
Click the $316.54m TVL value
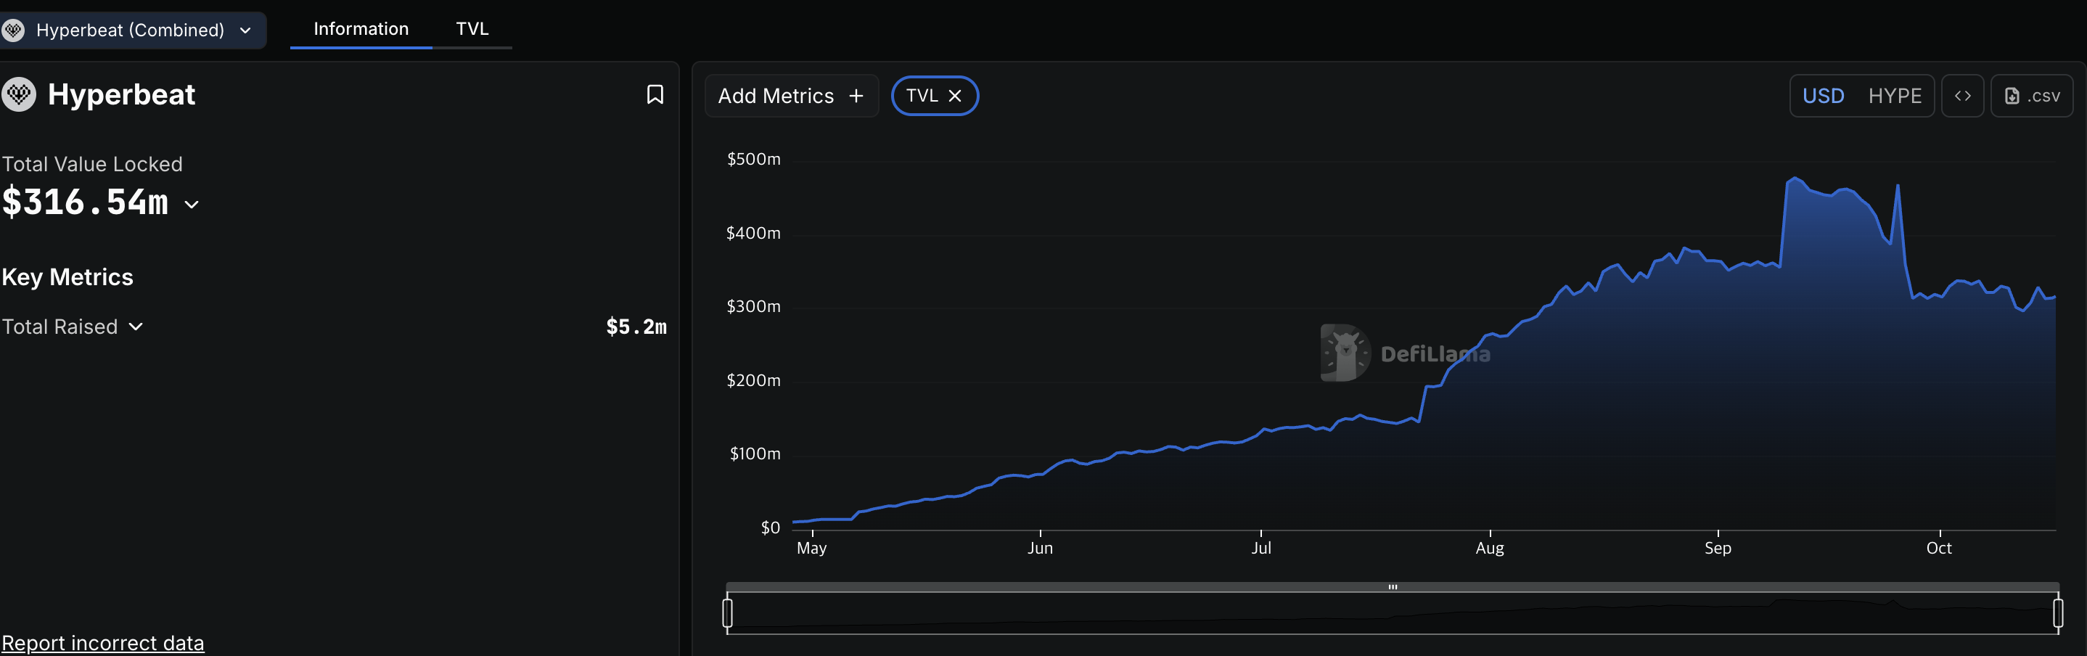pos(85,202)
